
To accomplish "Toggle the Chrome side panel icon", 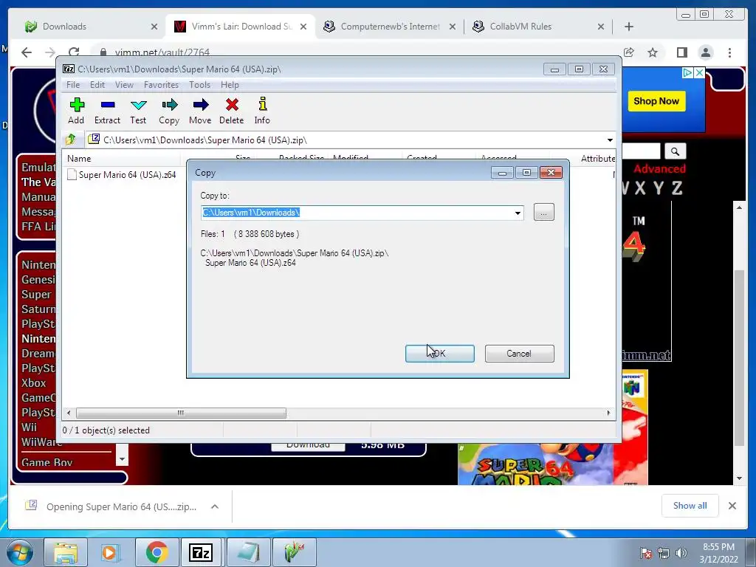I will pyautogui.click(x=681, y=52).
